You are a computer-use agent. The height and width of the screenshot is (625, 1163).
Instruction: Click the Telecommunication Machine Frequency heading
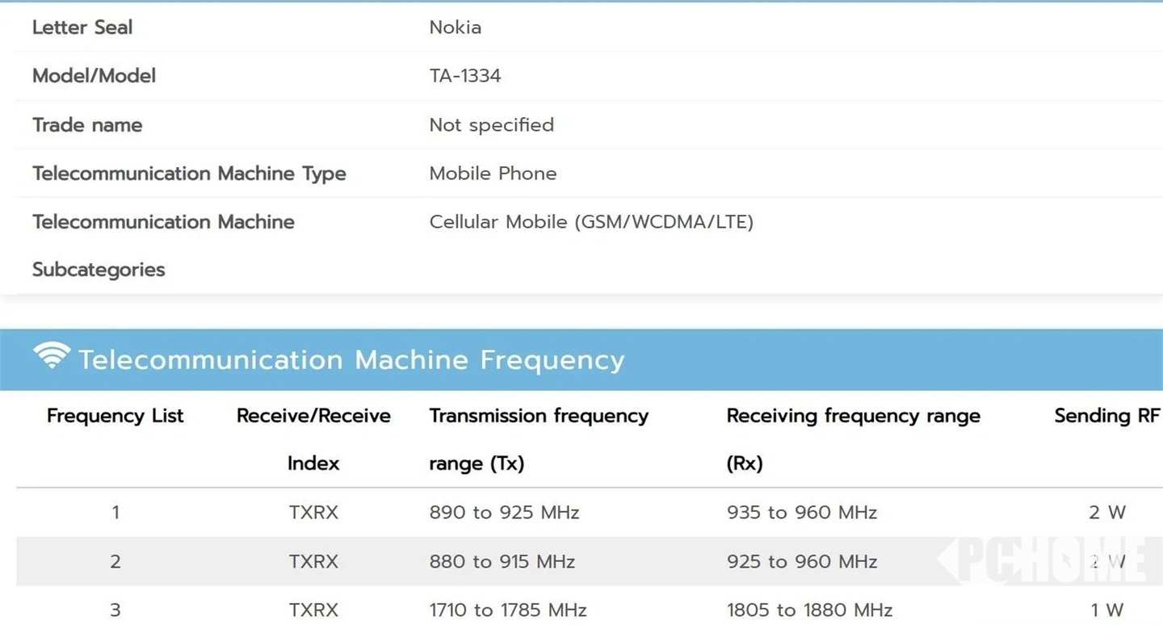coord(351,360)
